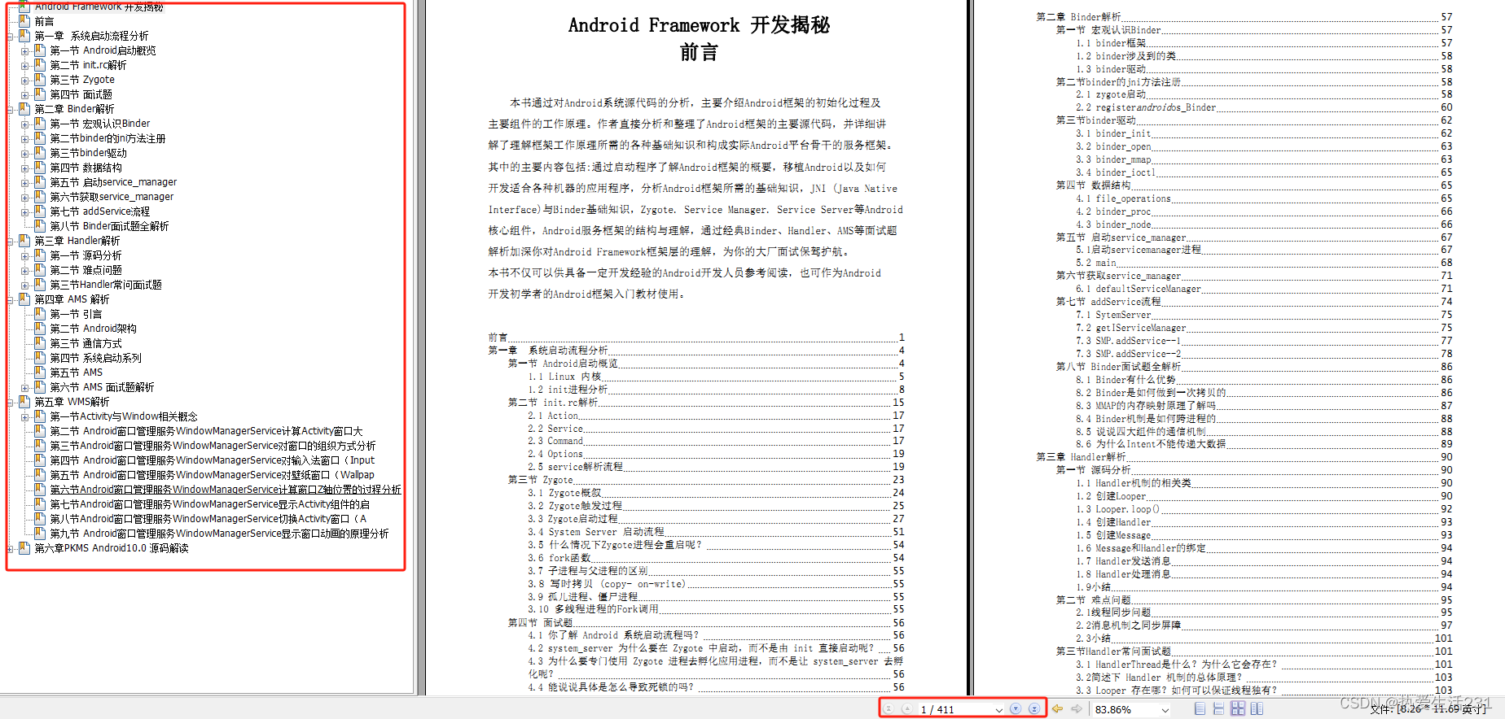Expand the 第六章PKMS Android10.0 源码解读 node

click(x=10, y=549)
